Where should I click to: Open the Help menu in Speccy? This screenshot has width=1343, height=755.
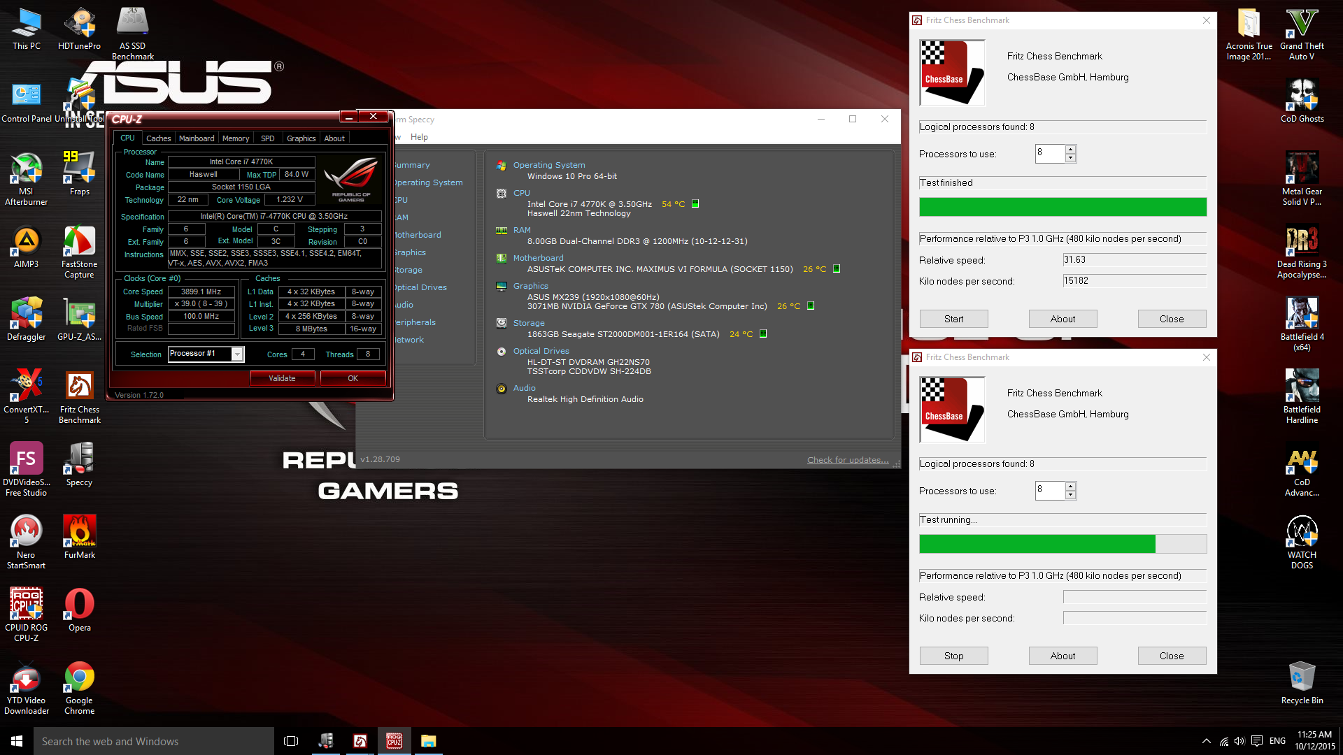tap(419, 137)
